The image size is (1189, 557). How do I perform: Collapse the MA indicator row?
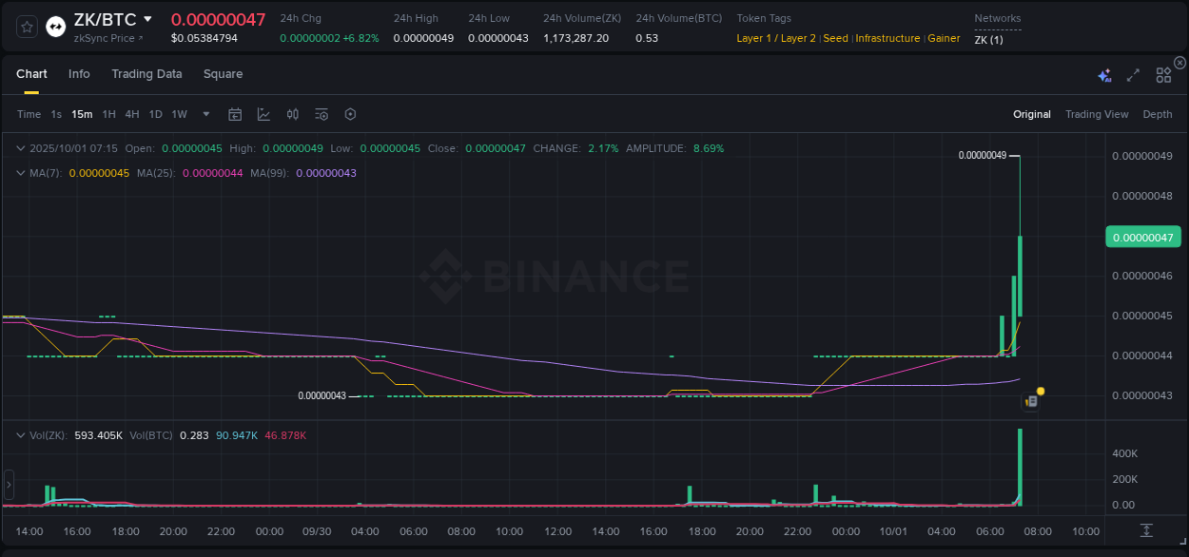(x=20, y=173)
